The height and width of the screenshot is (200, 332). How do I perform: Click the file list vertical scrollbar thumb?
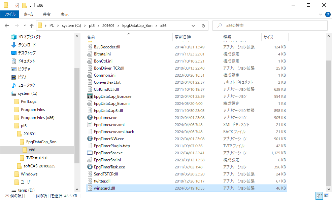click(x=329, y=123)
